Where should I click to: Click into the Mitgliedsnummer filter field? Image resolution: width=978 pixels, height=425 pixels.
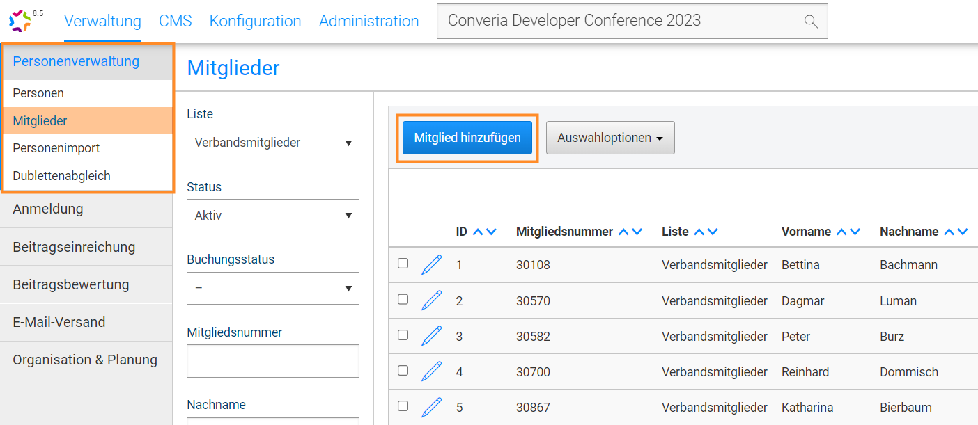272,361
